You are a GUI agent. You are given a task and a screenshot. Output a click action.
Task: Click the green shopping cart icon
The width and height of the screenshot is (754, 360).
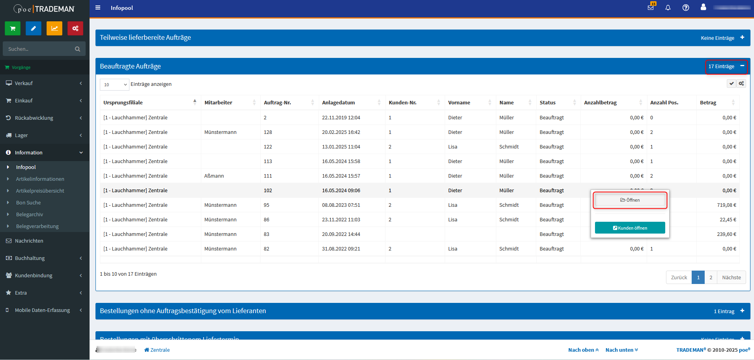coord(13,28)
